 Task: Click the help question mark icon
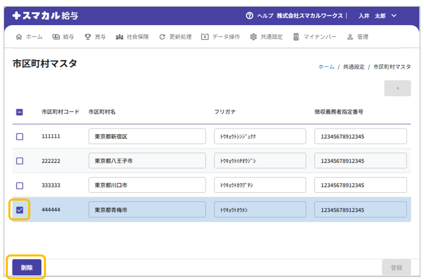(249, 16)
